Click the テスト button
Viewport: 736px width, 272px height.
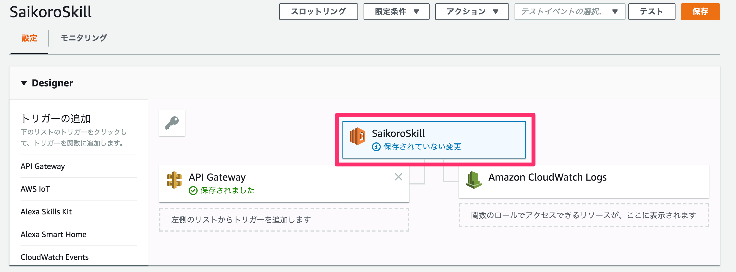[x=651, y=12]
